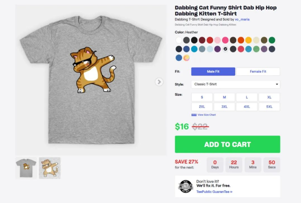Pick the XL size option
Image resolution: width=301 pixels, height=203 pixels.
pyautogui.click(x=269, y=97)
